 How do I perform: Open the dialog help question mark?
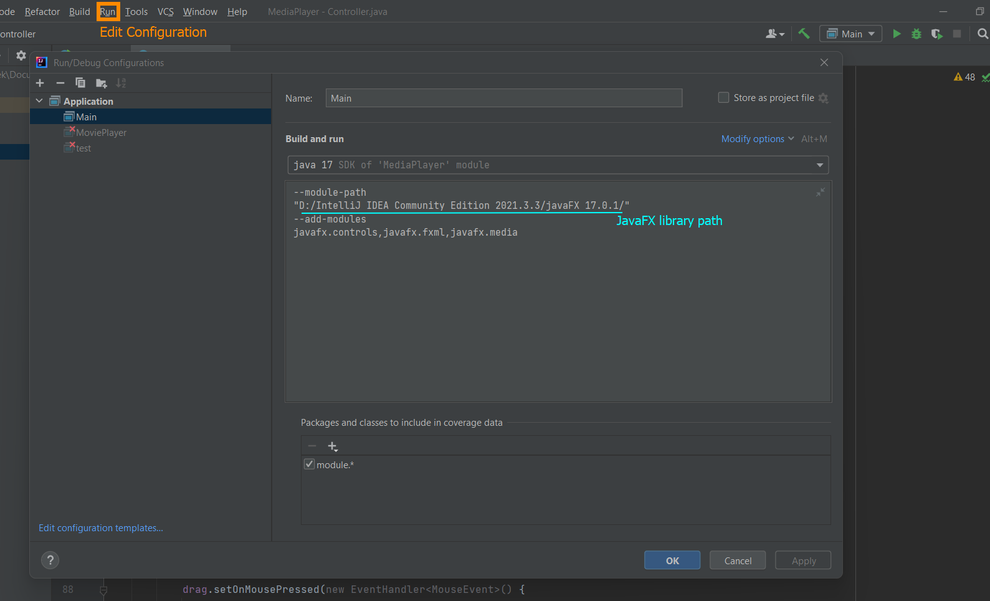tap(50, 560)
